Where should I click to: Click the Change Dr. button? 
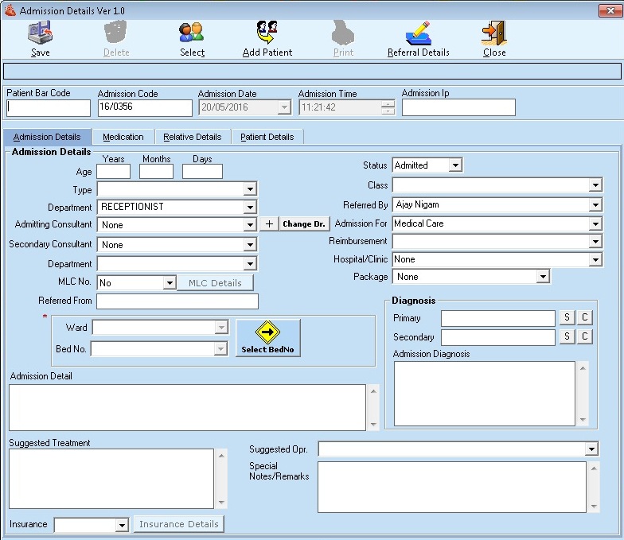[x=304, y=224]
